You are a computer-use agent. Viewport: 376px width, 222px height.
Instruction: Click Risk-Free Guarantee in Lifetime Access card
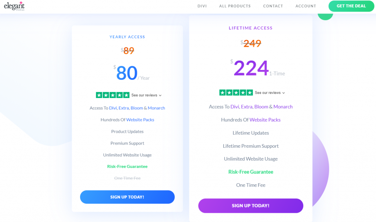coord(251,172)
